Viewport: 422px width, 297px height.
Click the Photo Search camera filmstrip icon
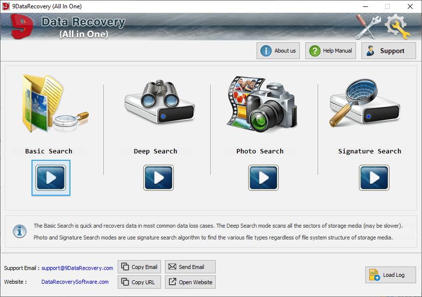click(261, 104)
